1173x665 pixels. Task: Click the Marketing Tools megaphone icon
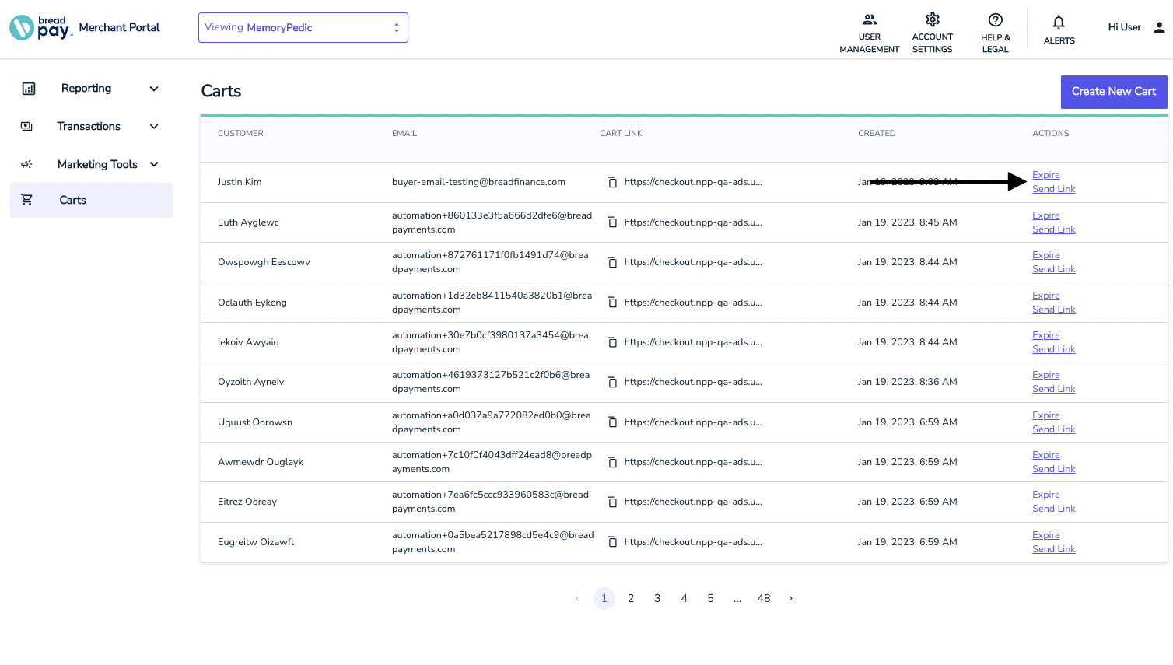pyautogui.click(x=26, y=164)
